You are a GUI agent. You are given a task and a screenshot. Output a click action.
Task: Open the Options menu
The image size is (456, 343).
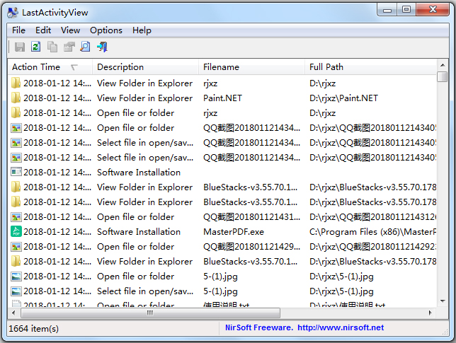(106, 30)
